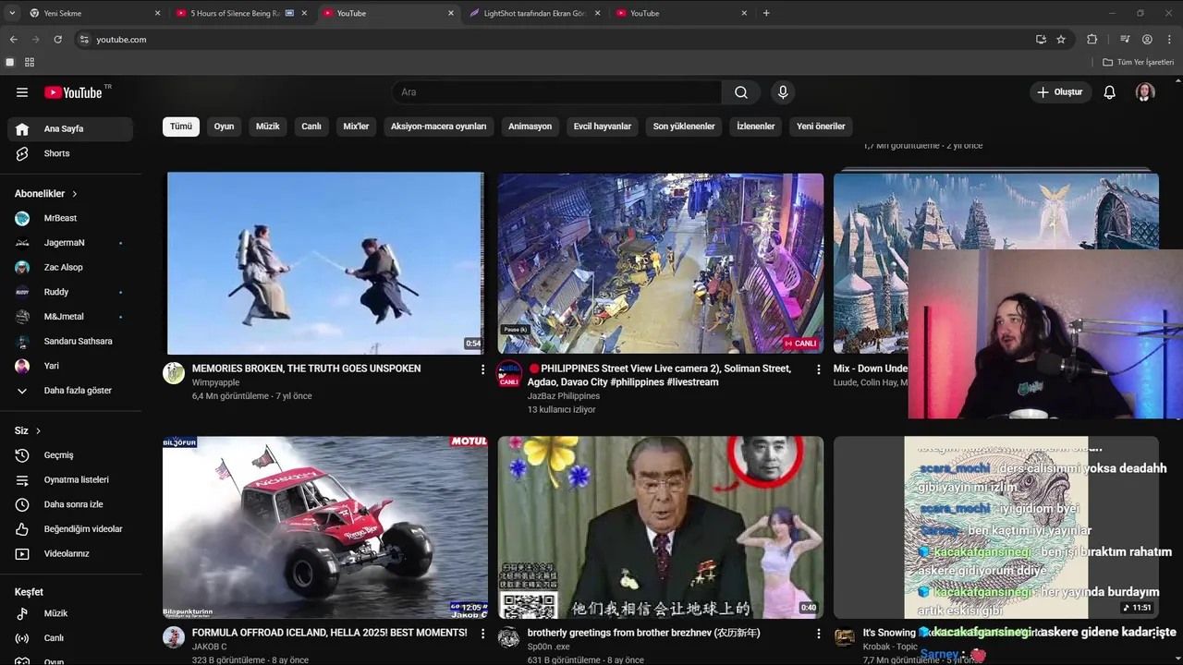
Task: Open JazBaz Philippines channel link
Action: coord(563,396)
